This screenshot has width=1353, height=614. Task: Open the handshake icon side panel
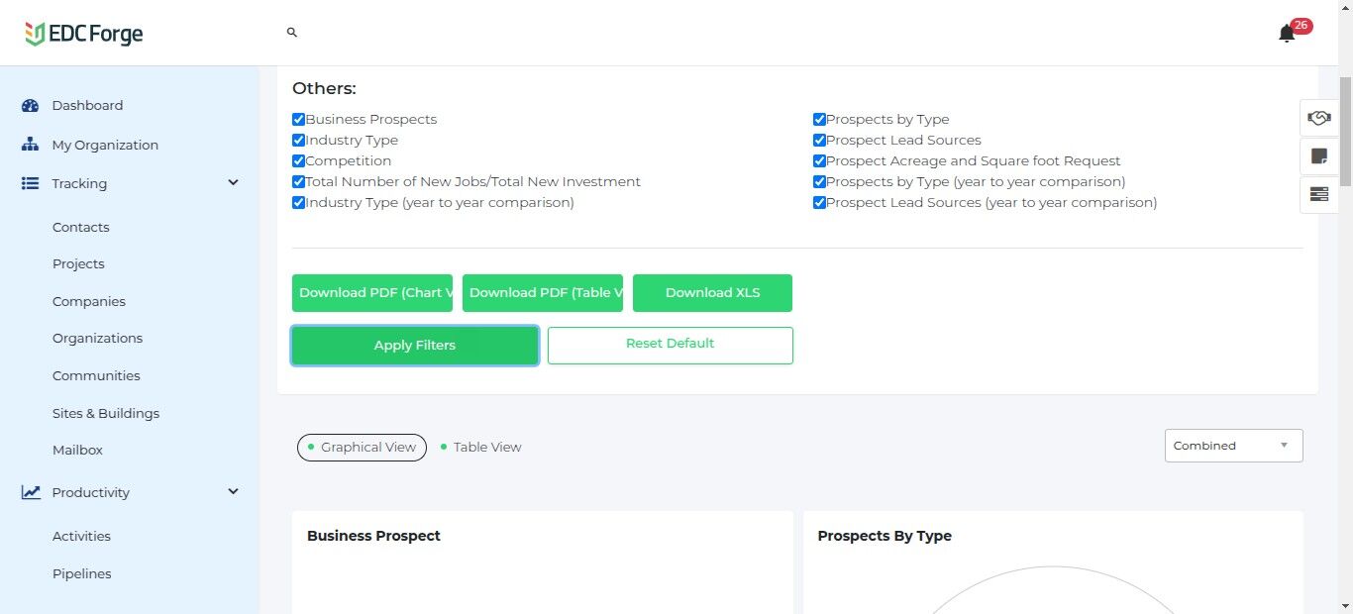coord(1318,118)
